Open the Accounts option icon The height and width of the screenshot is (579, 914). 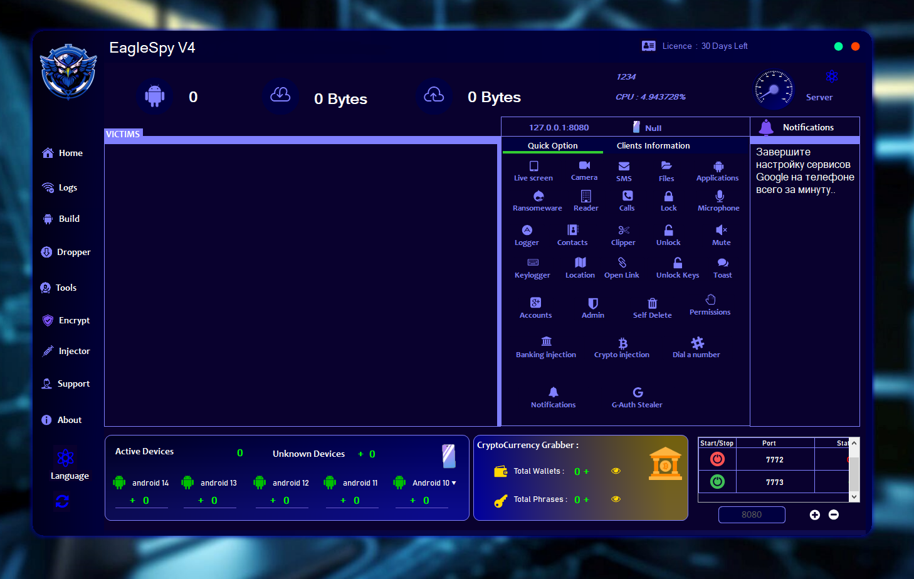point(535,303)
